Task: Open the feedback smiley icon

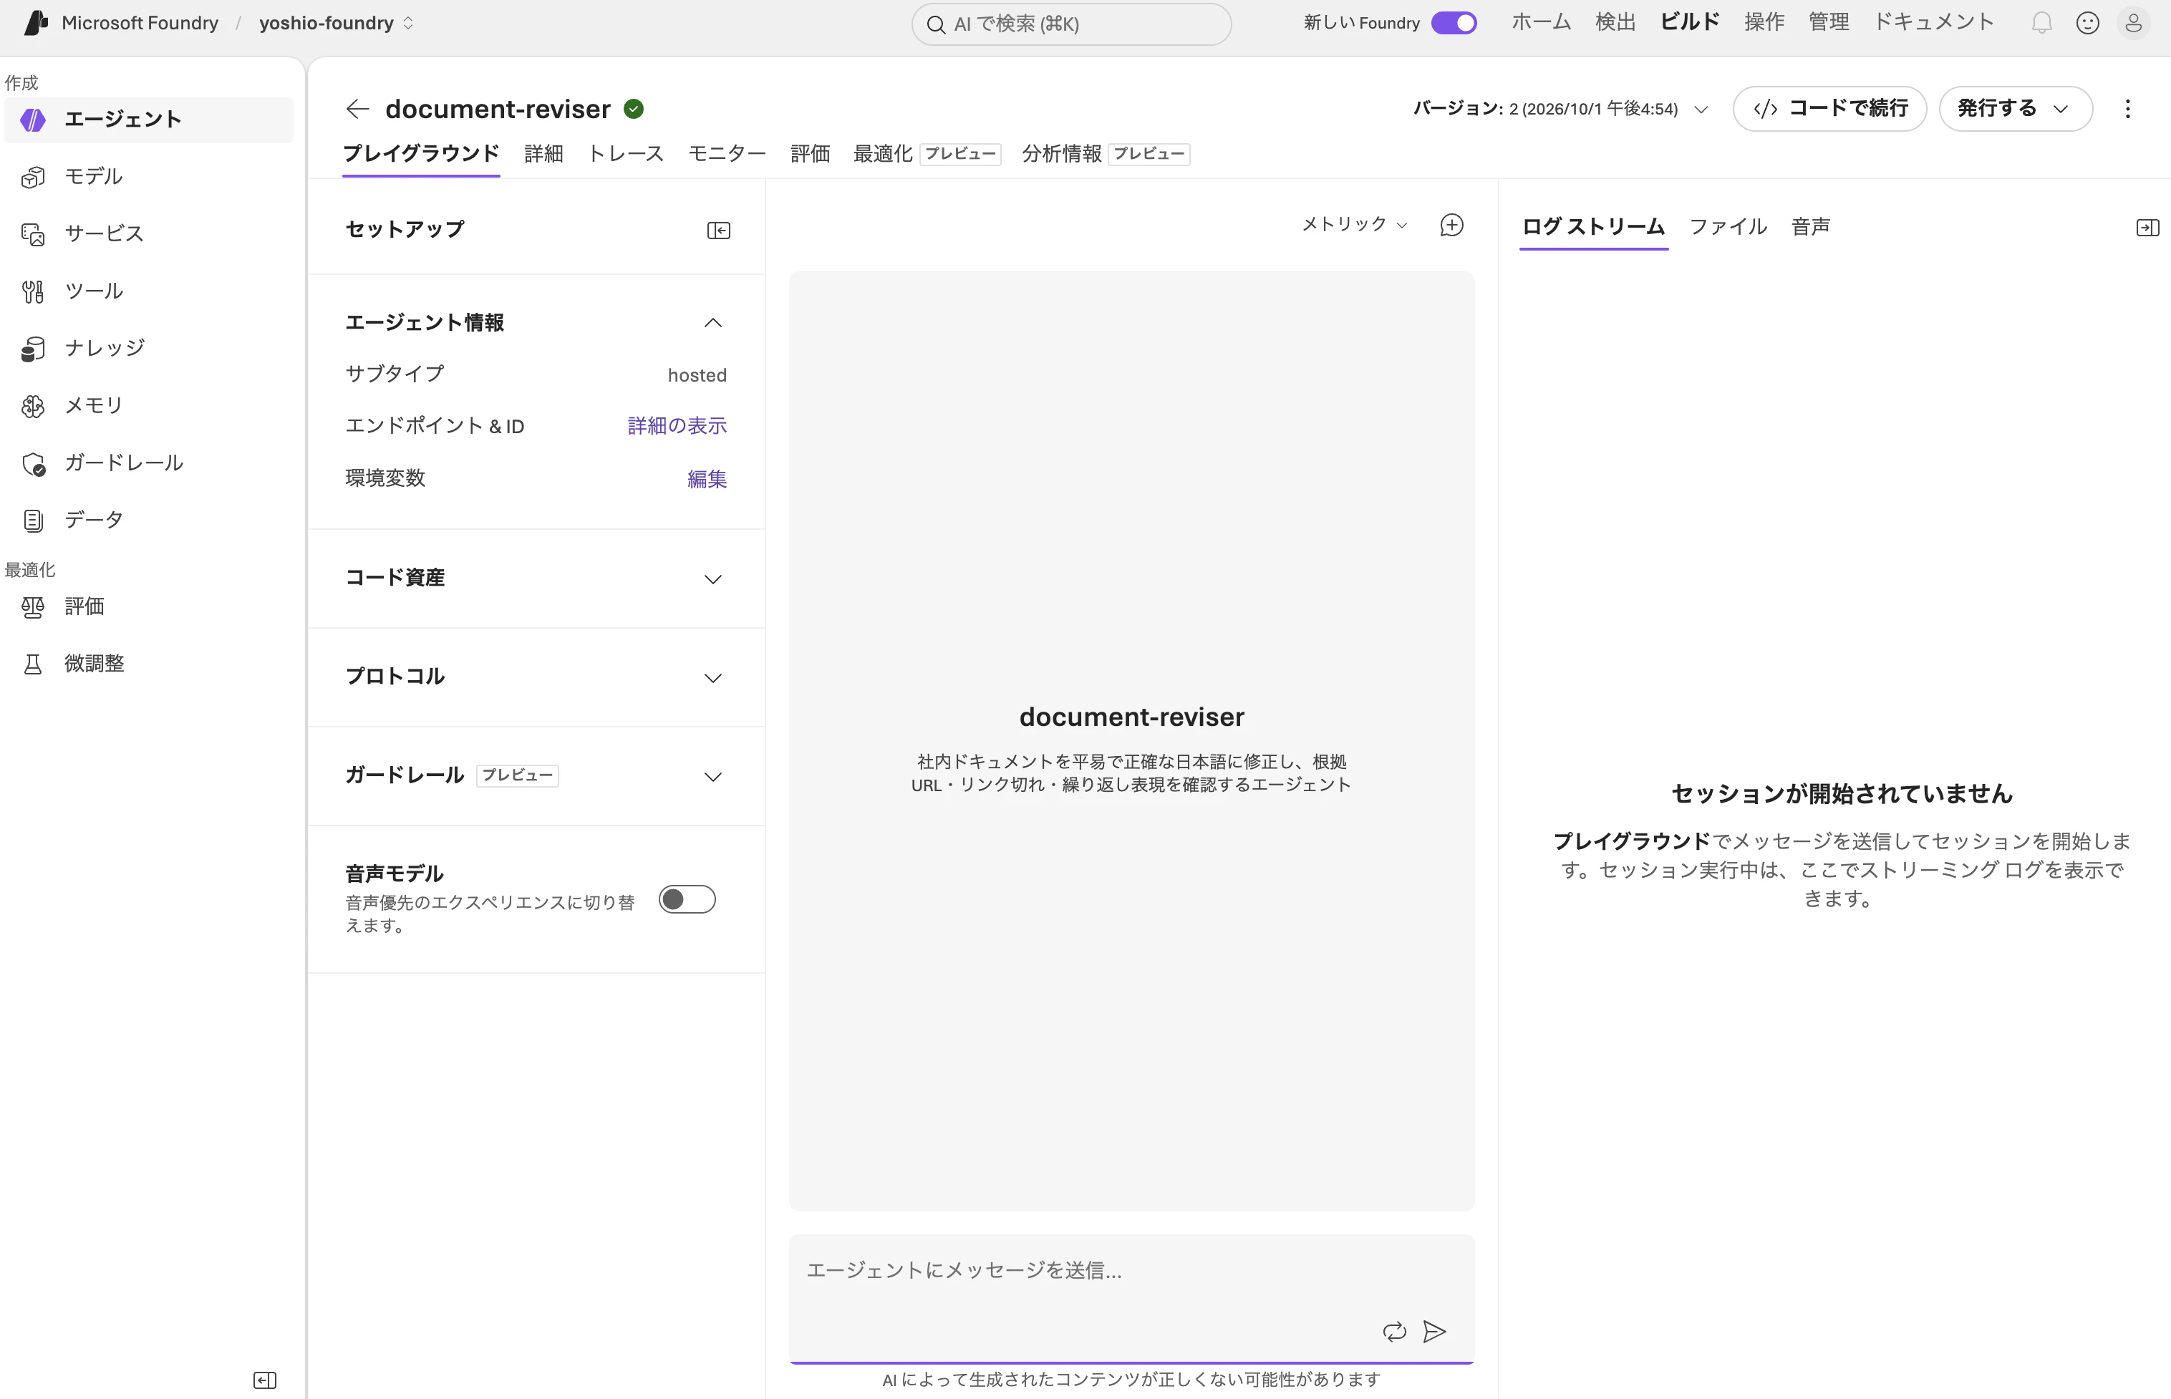Action: pos(2087,23)
